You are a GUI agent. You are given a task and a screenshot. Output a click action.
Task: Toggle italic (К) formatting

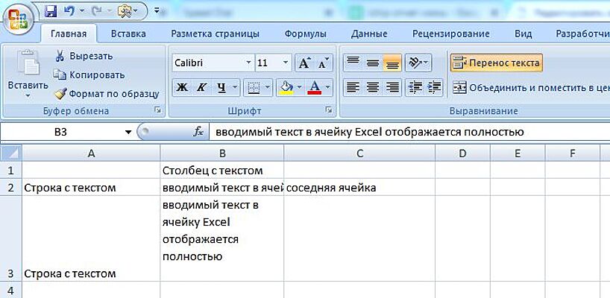(x=201, y=87)
